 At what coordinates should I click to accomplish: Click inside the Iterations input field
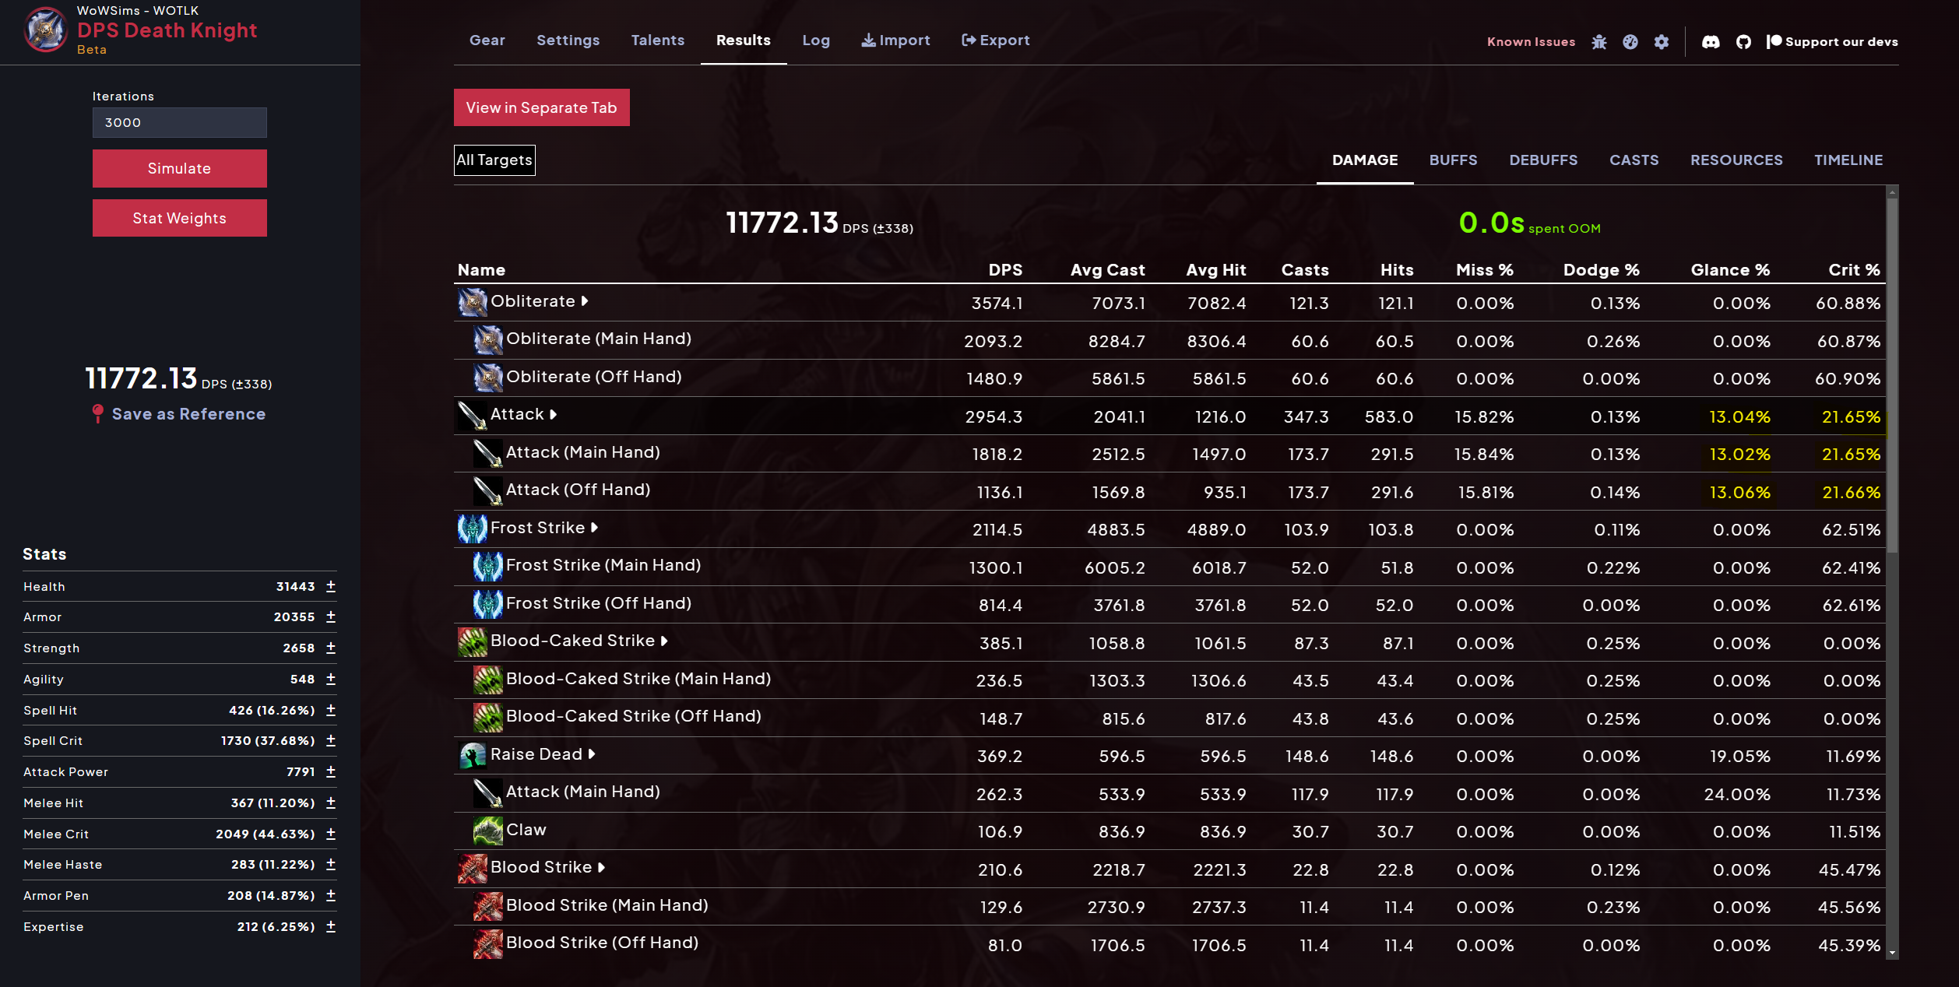179,122
